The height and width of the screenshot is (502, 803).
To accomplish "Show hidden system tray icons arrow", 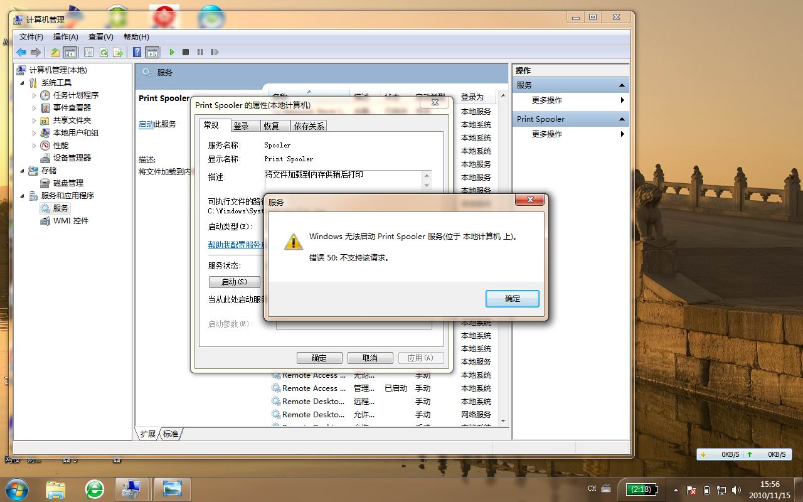I will point(676,489).
